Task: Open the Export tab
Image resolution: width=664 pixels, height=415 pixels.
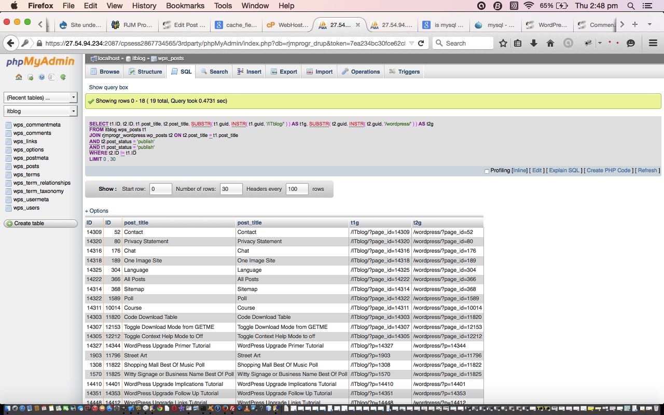Action: tap(284, 72)
